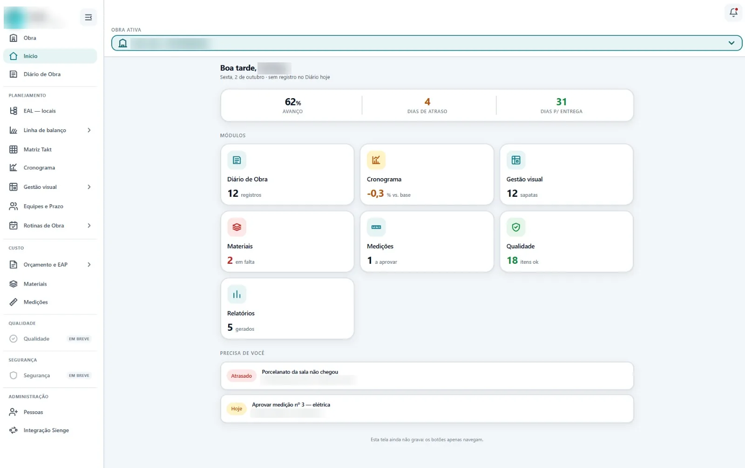
Task: Collapse the sidebar with the menu icon
Action: (88, 18)
